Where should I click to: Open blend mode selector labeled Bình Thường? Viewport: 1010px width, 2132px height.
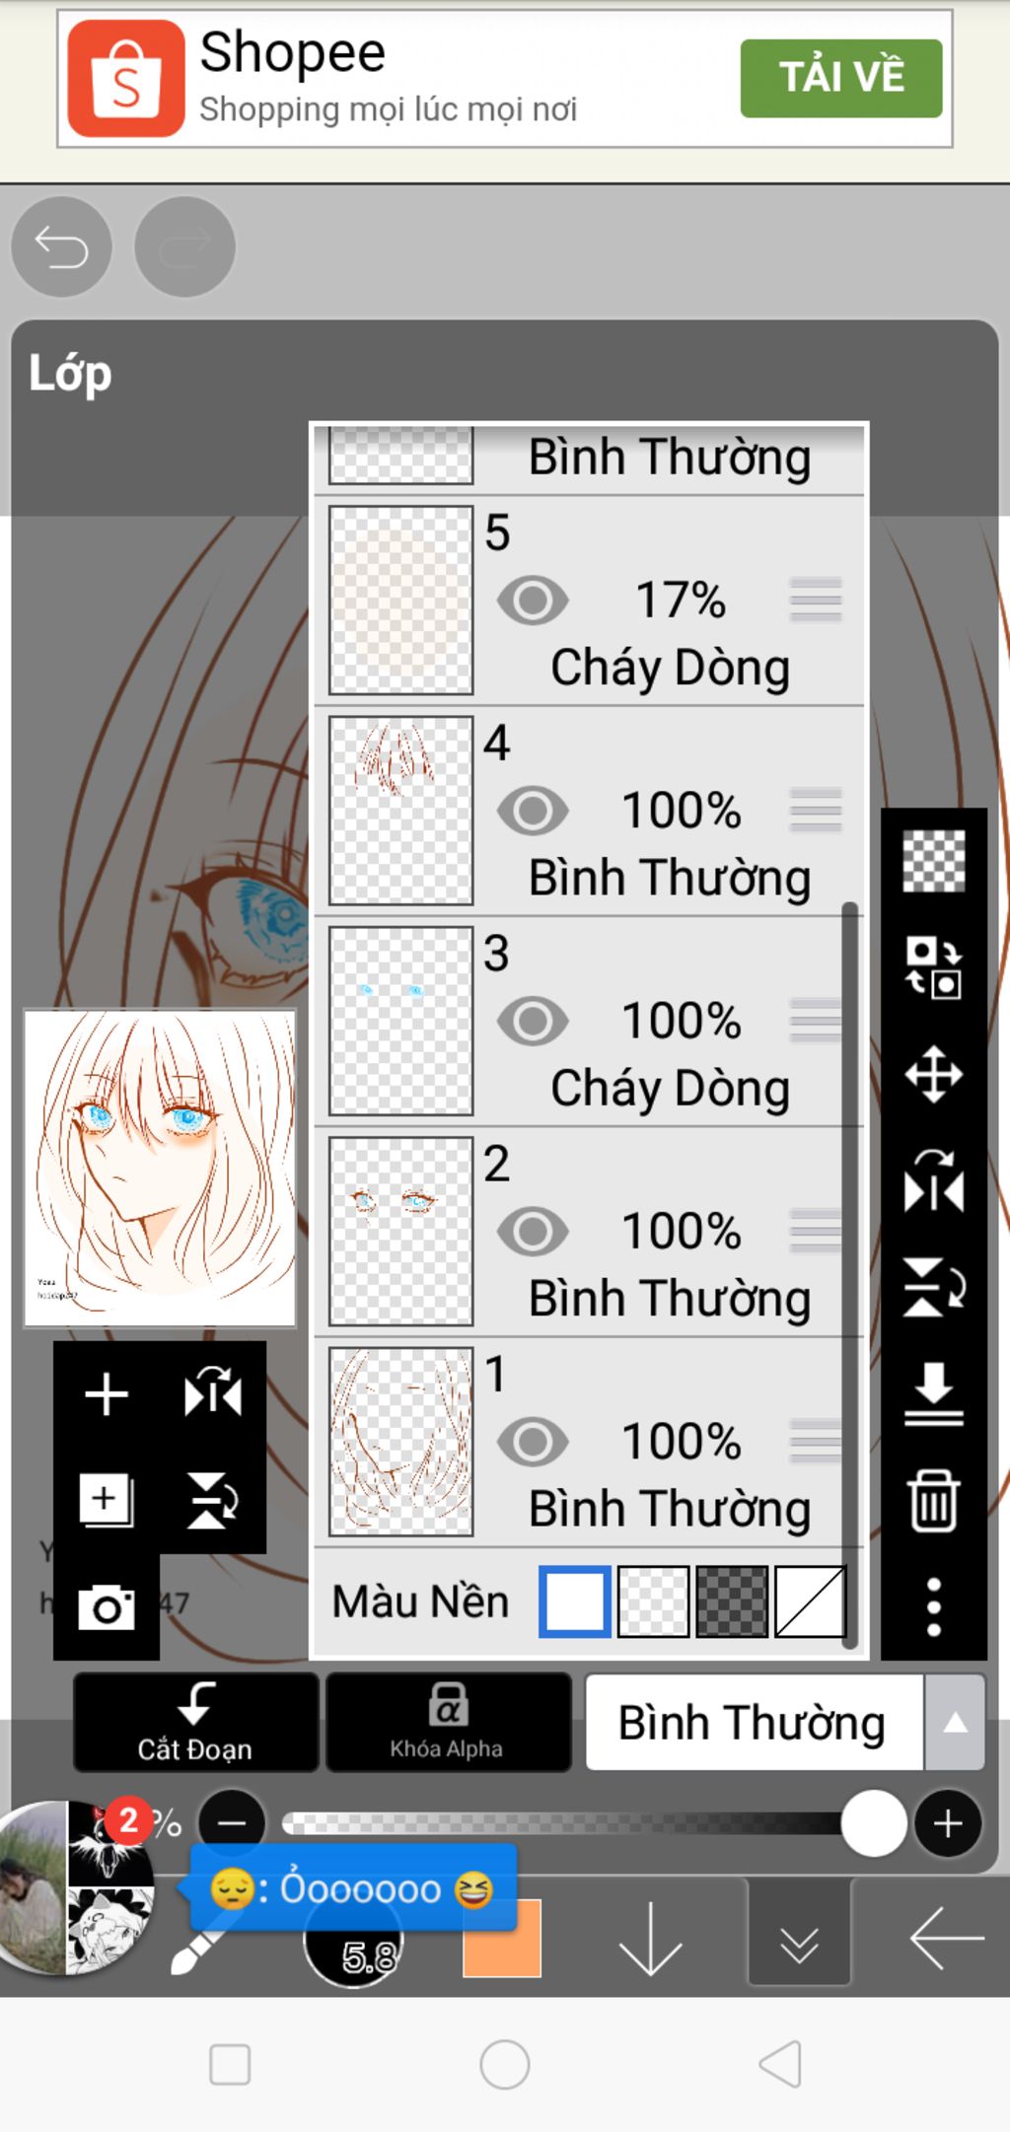(755, 1722)
